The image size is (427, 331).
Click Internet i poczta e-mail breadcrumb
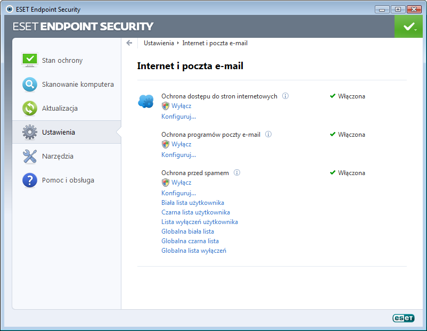215,43
